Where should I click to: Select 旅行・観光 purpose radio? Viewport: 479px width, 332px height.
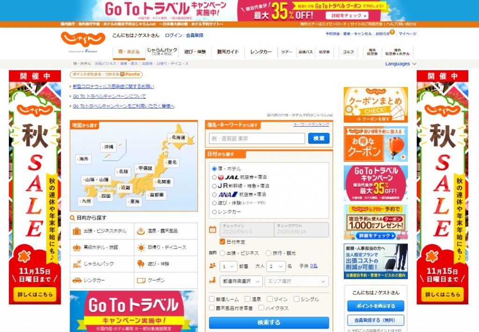coord(268,253)
